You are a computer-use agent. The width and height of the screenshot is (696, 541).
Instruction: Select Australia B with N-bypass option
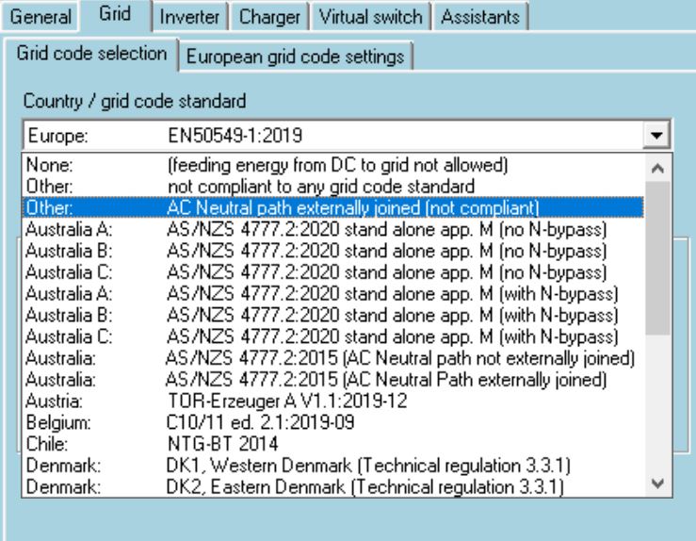tap(332, 316)
